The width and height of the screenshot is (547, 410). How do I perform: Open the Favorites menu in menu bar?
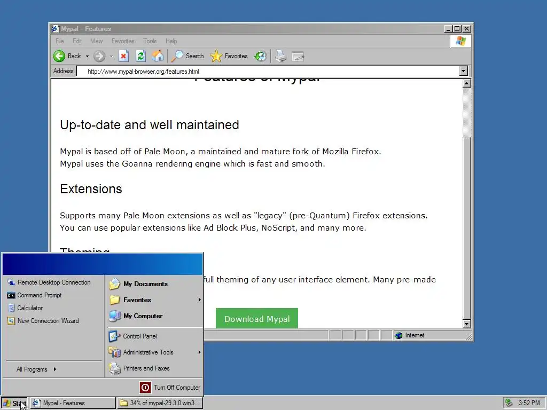click(x=123, y=41)
